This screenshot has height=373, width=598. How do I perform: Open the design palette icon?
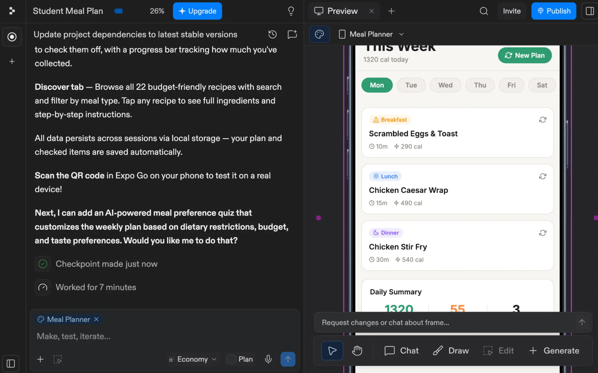click(x=319, y=34)
